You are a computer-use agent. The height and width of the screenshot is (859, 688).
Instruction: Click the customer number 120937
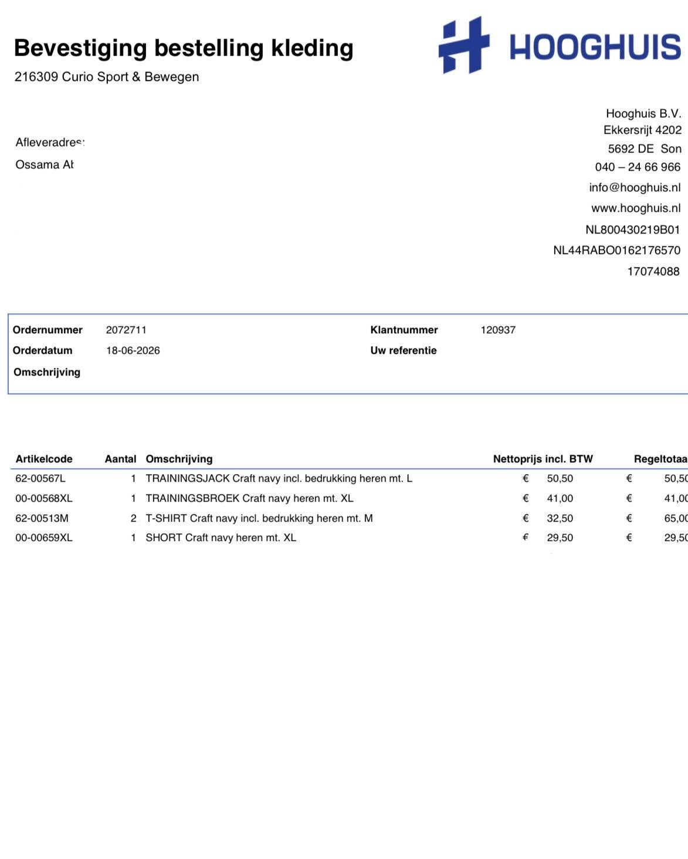(498, 330)
